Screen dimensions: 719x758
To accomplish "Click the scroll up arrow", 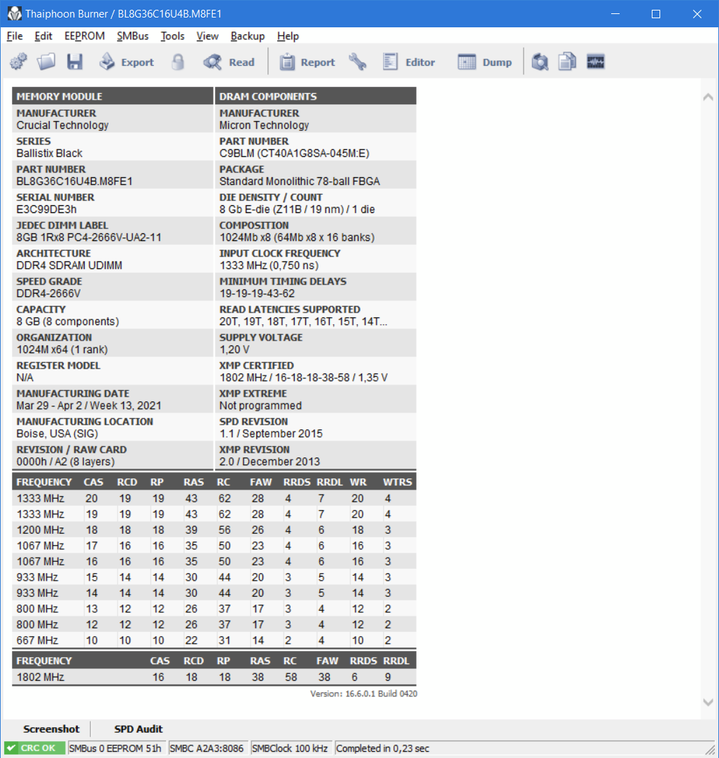I will point(708,97).
